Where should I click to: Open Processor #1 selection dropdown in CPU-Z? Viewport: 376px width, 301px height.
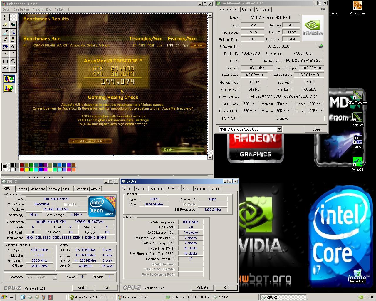coord(55,277)
